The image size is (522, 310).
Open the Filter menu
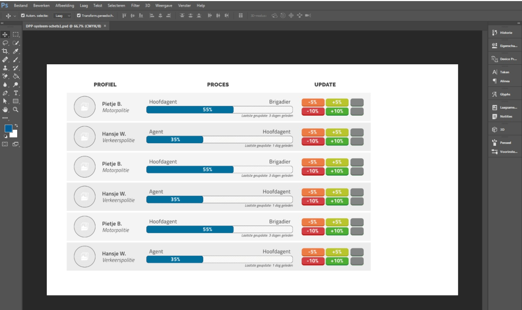[135, 5]
